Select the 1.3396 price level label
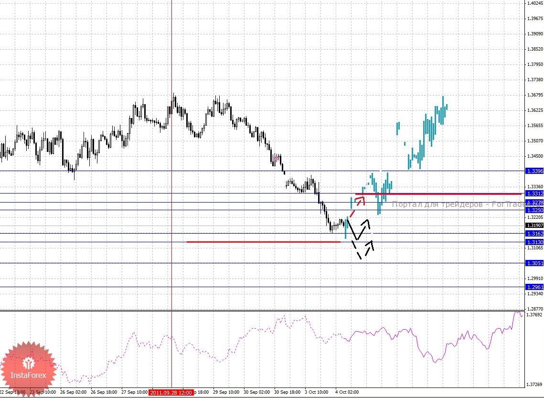This screenshot has height=398, width=544. point(533,171)
